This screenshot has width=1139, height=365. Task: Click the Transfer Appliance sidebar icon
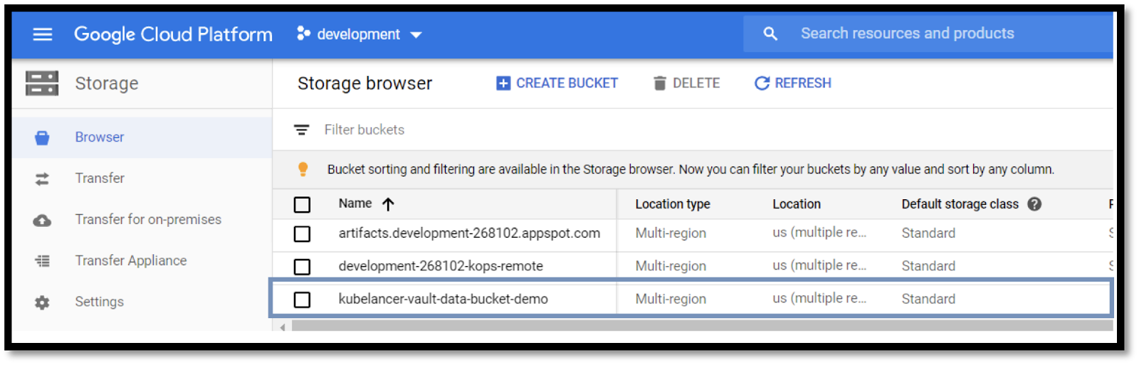(x=42, y=261)
